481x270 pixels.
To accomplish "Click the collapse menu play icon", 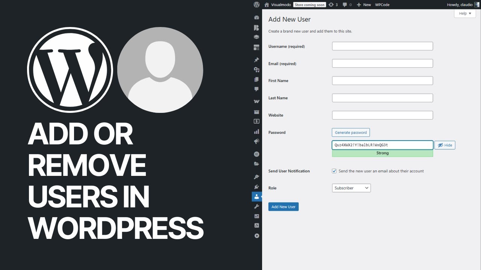I will pyautogui.click(x=257, y=236).
